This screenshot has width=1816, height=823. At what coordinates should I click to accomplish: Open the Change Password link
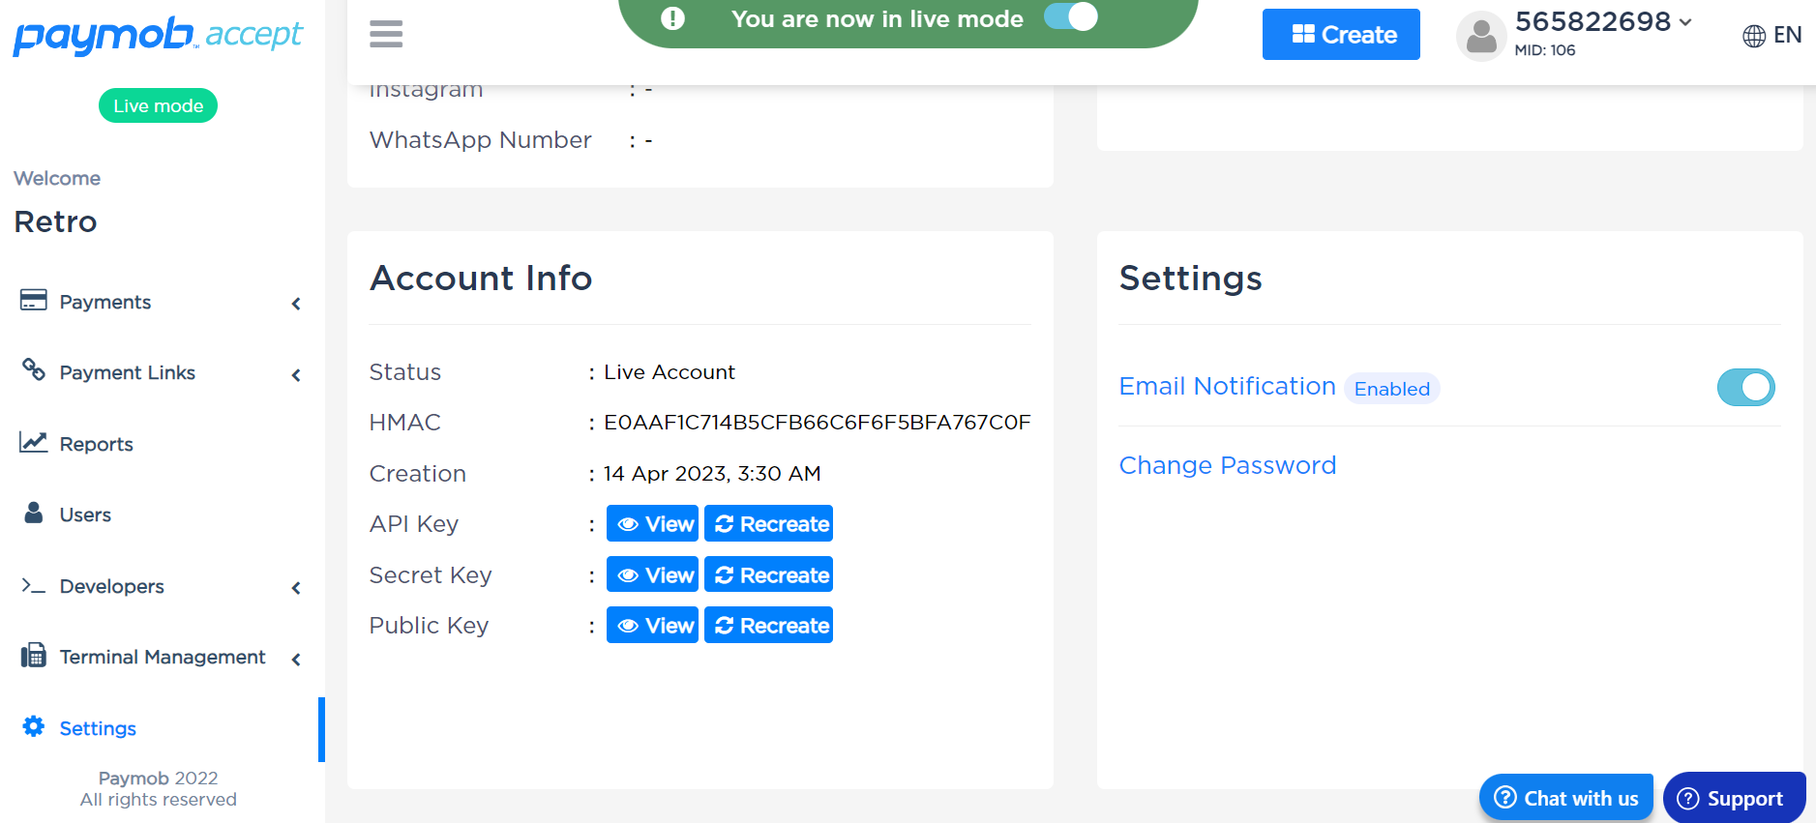[x=1227, y=465]
